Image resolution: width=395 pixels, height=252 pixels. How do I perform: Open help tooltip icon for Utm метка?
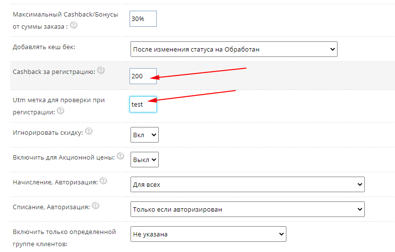point(60,110)
